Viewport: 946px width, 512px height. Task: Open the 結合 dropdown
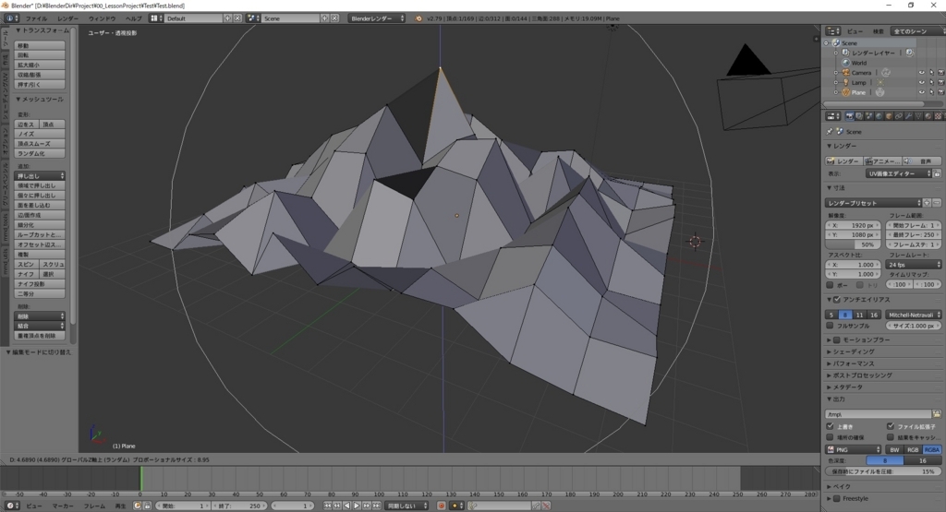pos(39,326)
